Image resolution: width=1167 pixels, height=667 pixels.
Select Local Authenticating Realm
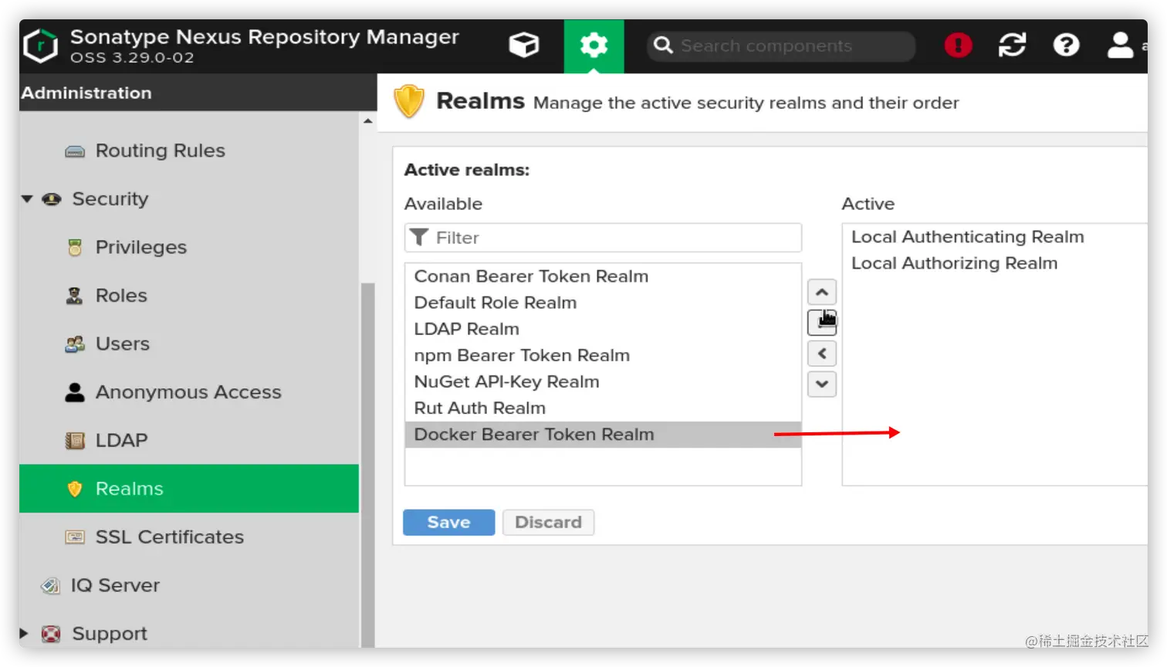995,237
